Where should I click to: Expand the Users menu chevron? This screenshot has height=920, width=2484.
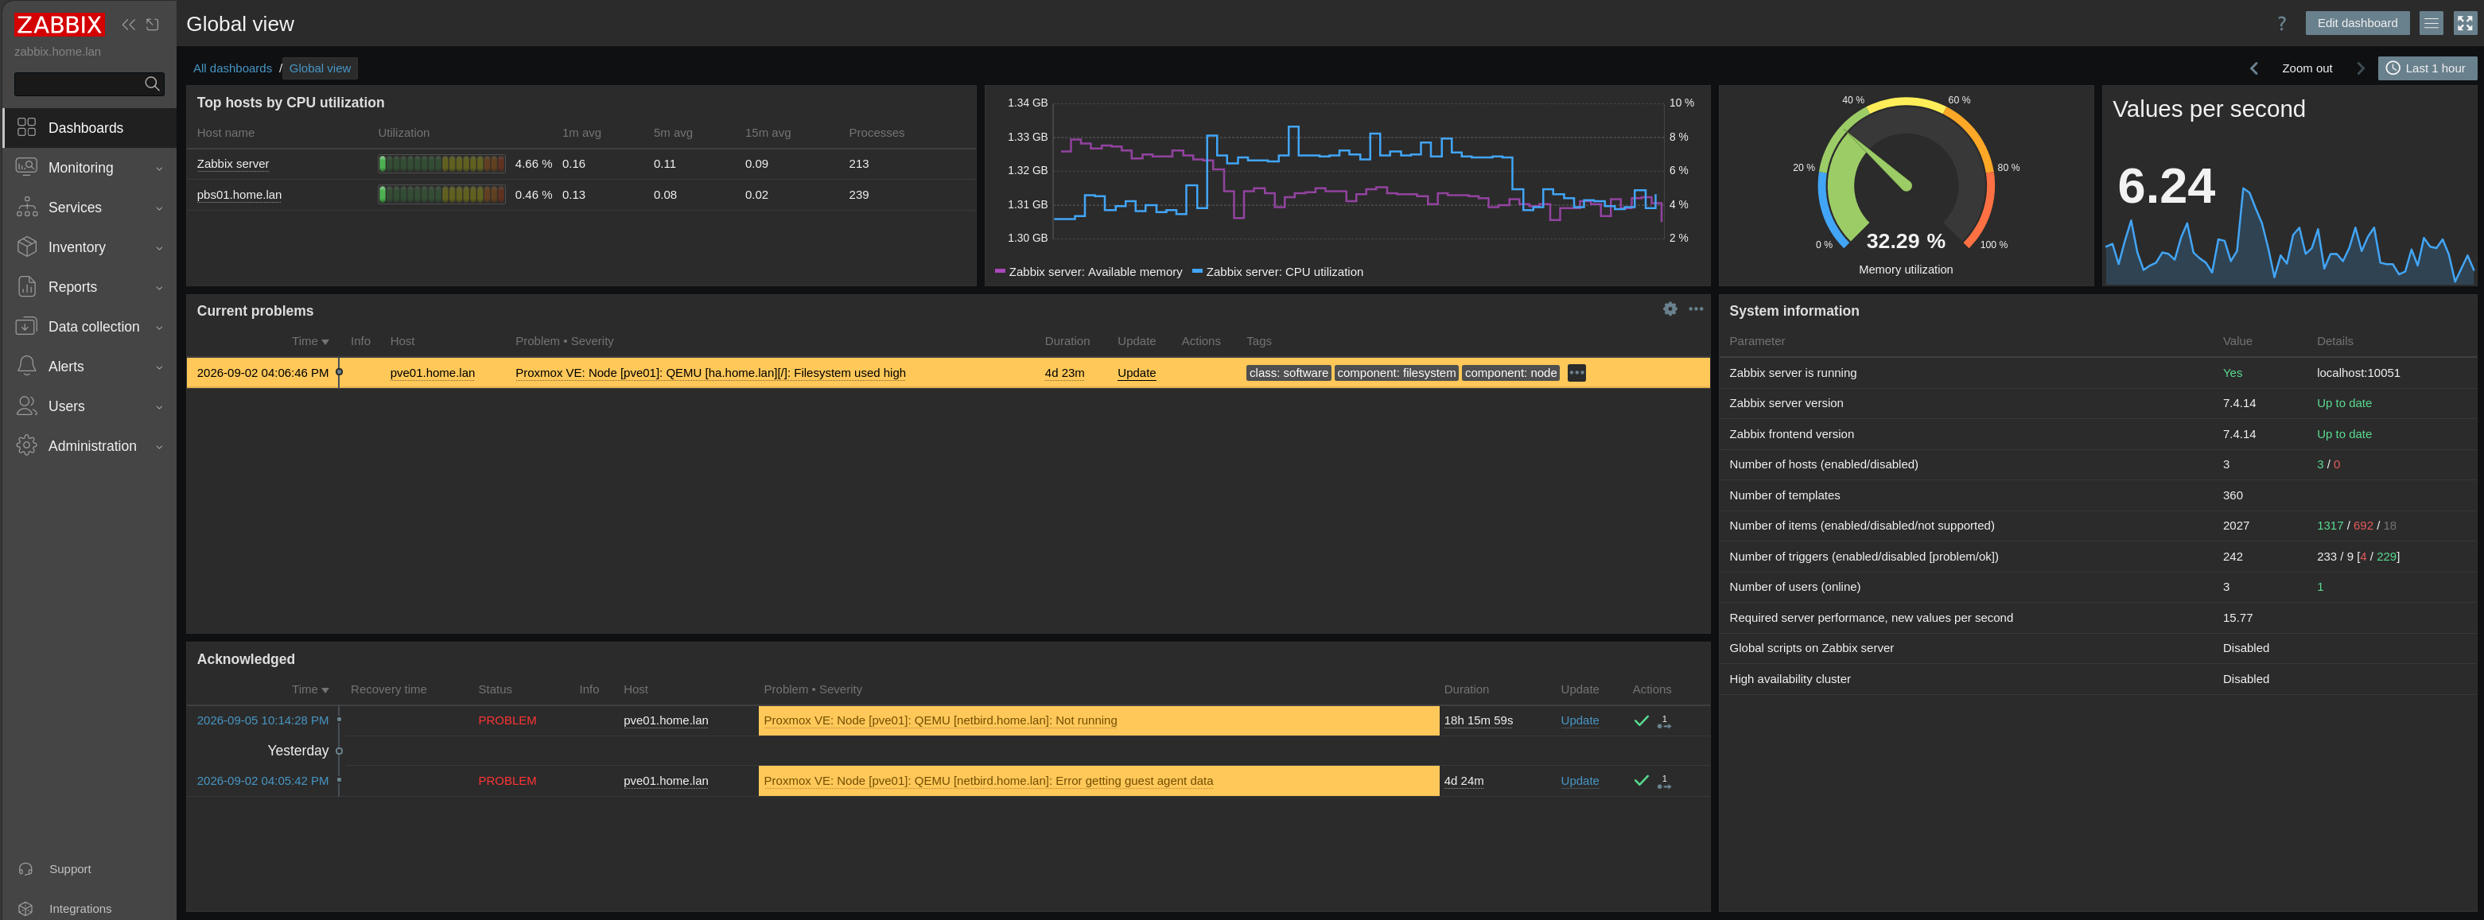[x=159, y=407]
